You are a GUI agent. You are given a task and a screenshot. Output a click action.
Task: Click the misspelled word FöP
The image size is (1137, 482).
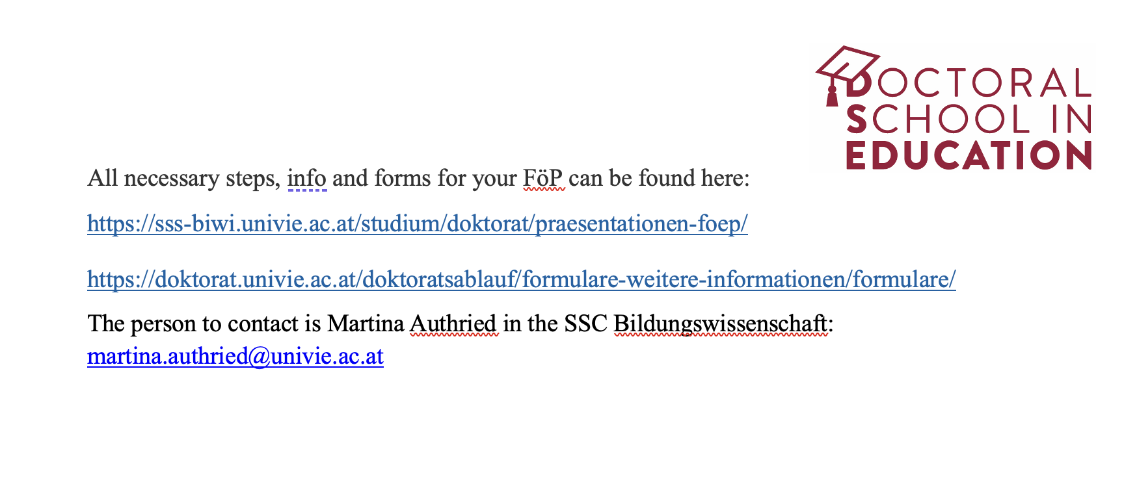(544, 178)
